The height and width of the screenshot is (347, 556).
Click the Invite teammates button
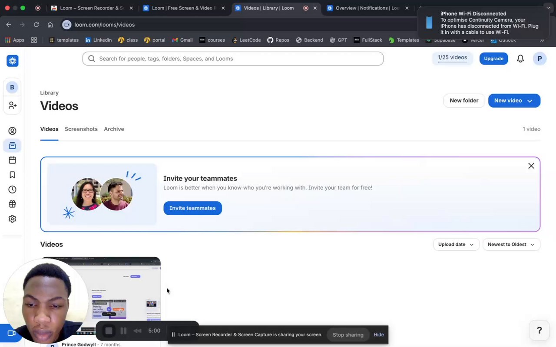pos(192,208)
